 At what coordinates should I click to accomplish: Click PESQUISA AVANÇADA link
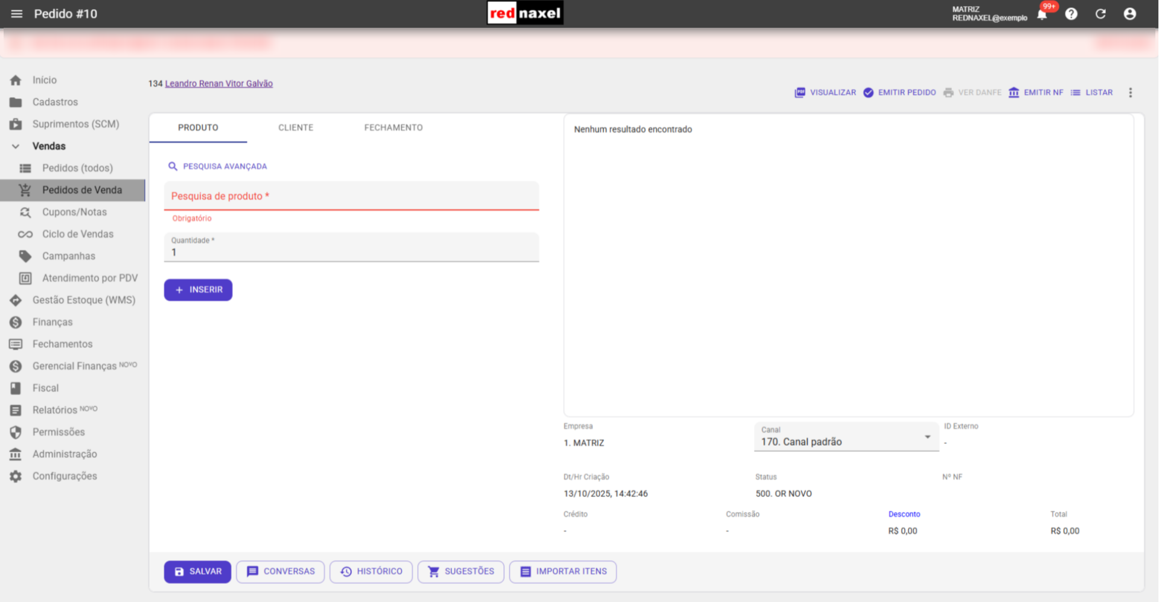click(x=217, y=166)
